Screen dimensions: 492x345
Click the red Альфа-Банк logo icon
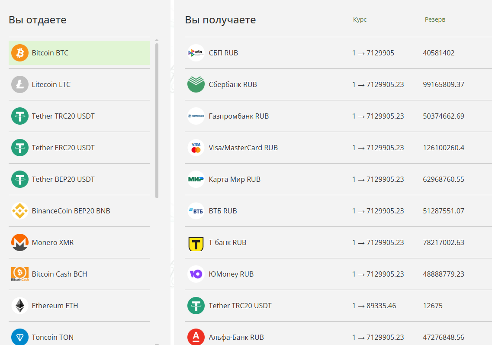point(196,337)
